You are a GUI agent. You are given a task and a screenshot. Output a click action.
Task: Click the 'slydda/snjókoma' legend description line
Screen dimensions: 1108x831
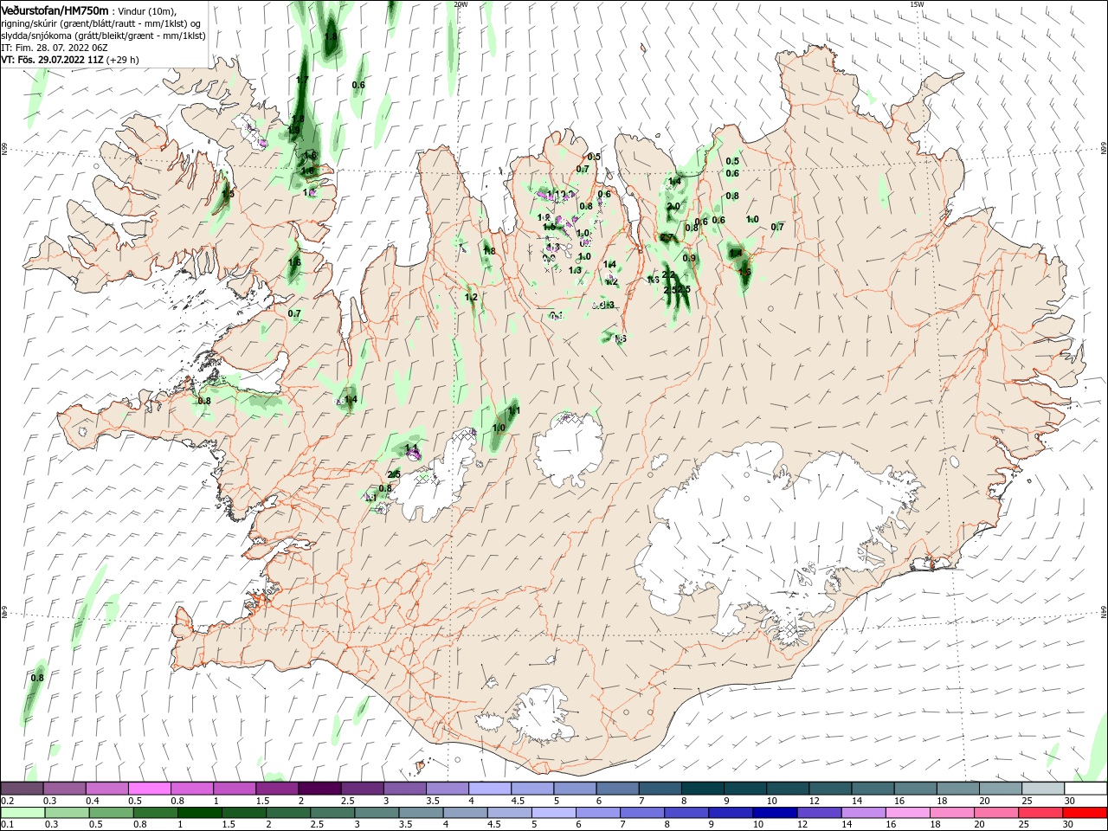tap(103, 35)
